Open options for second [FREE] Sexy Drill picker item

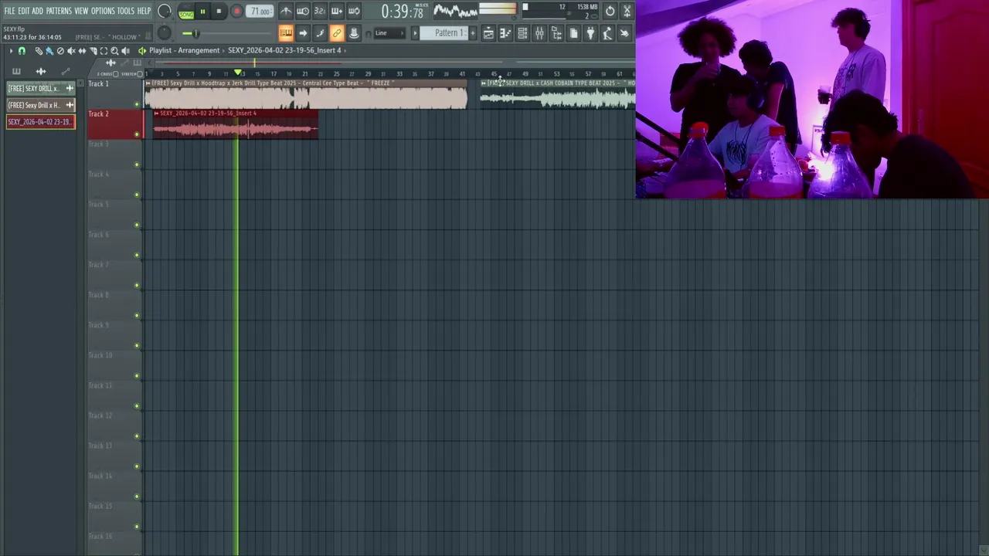[70, 105]
